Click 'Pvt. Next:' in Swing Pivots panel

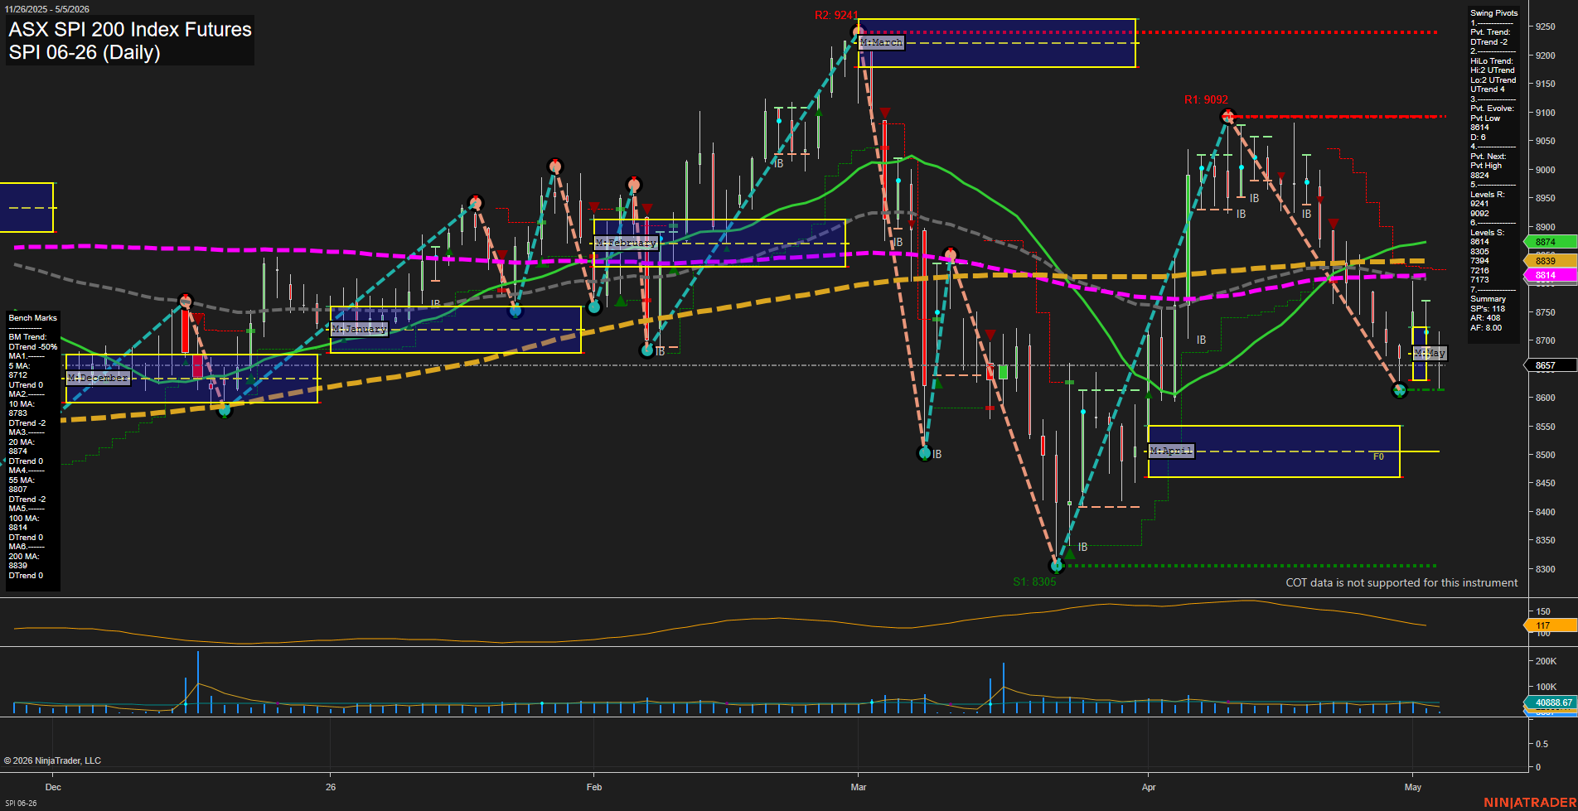[x=1488, y=157]
